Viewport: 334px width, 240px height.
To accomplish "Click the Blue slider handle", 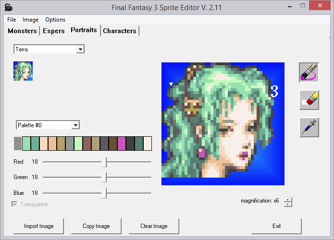I will pos(104,193).
